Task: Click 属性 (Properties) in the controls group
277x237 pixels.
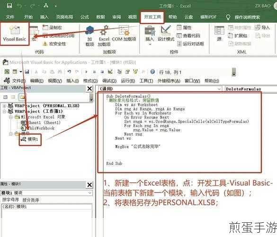Action: point(184,27)
